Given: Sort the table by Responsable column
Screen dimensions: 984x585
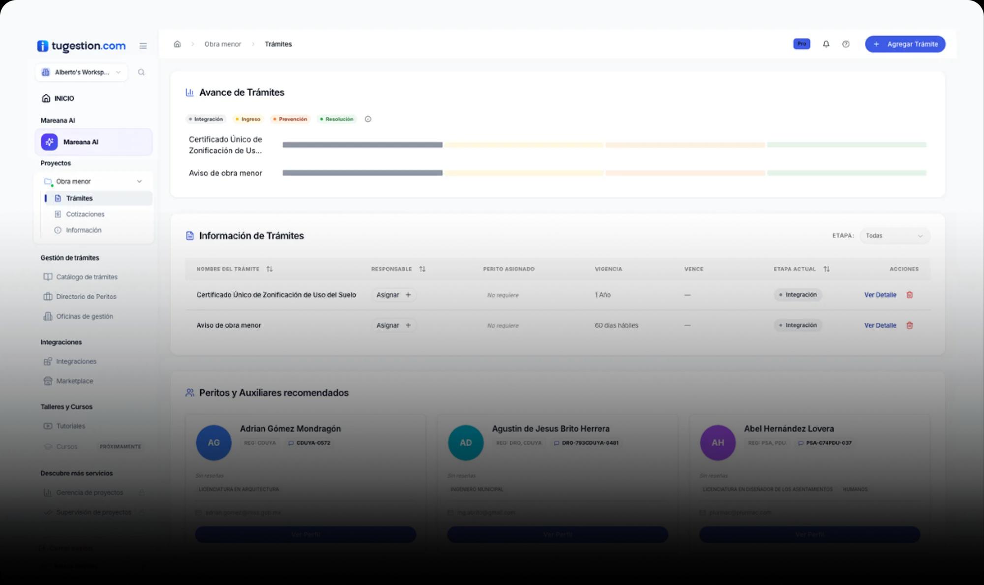Looking at the screenshot, I should point(422,269).
